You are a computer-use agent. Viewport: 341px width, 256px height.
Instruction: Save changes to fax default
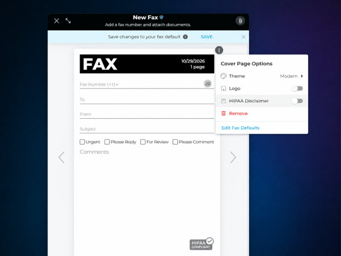click(x=207, y=37)
